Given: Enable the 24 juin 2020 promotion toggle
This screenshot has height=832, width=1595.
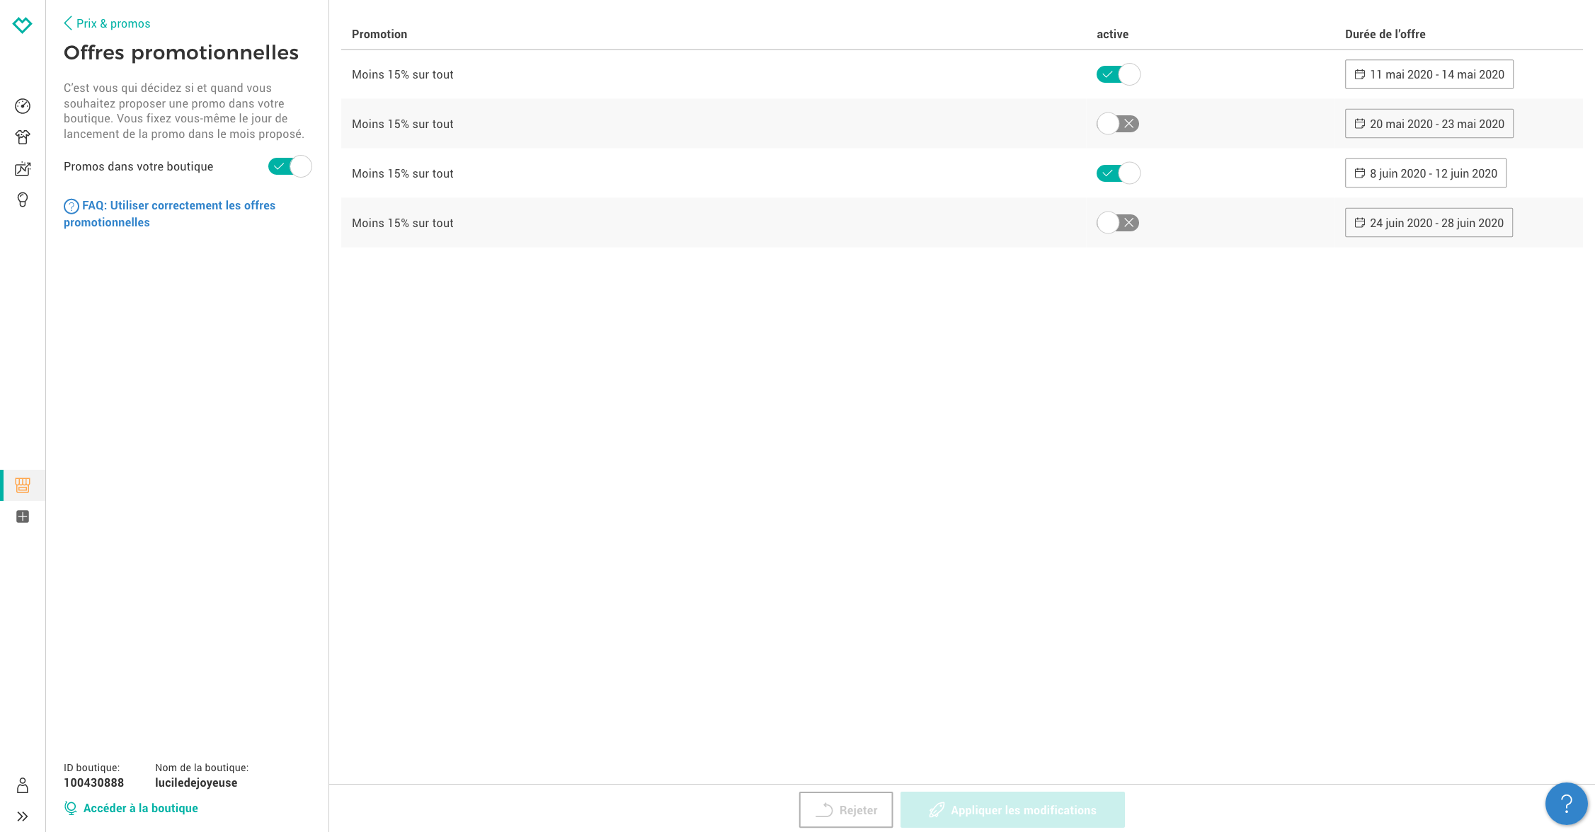Looking at the screenshot, I should [x=1118, y=223].
